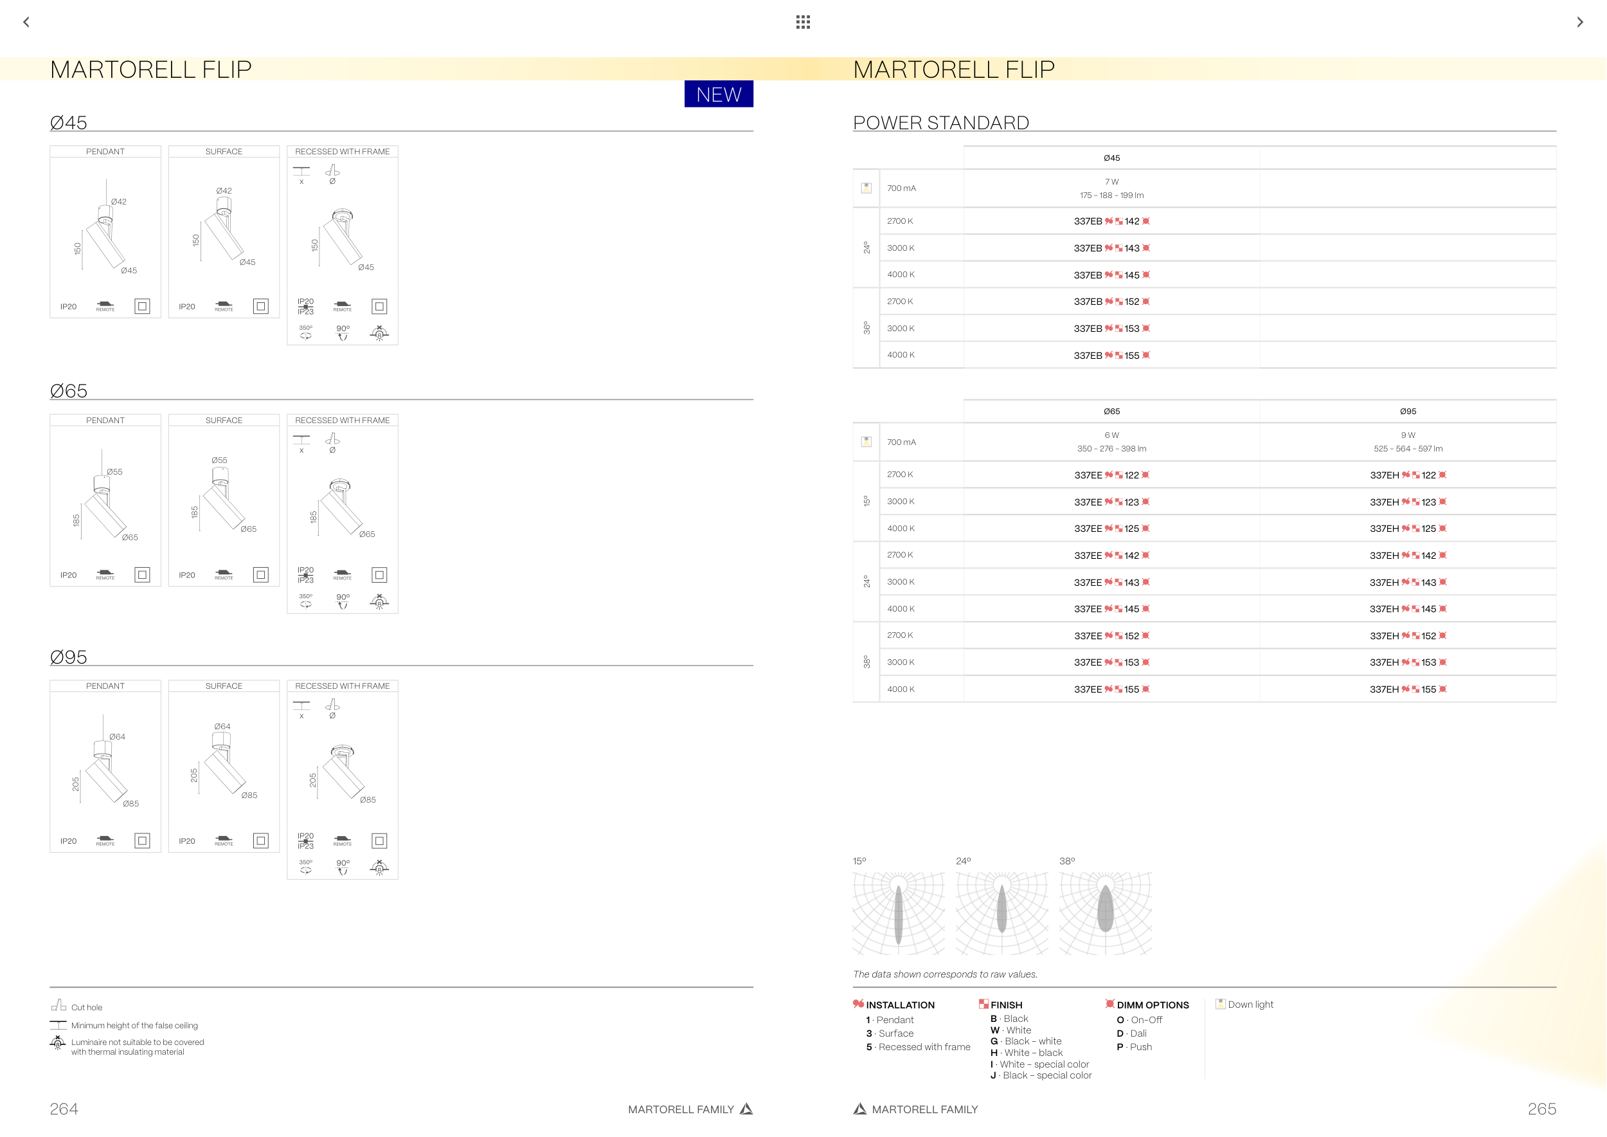Click the blue NEW badge
Image resolution: width=1607 pixels, height=1137 pixels.
718,95
